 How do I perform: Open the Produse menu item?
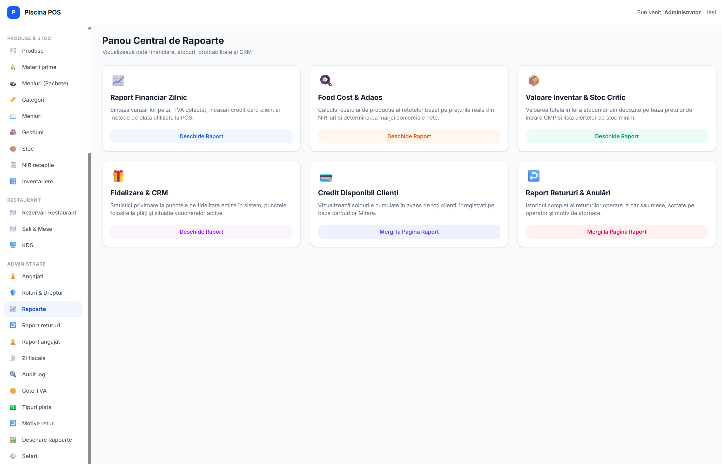point(43,51)
